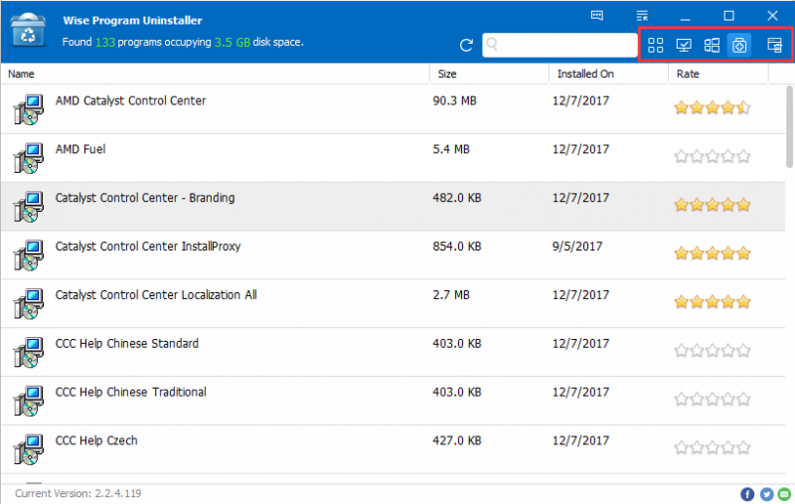795x504 pixels.
Task: Select the CCC Help Czech row
Action: [x=393, y=449]
